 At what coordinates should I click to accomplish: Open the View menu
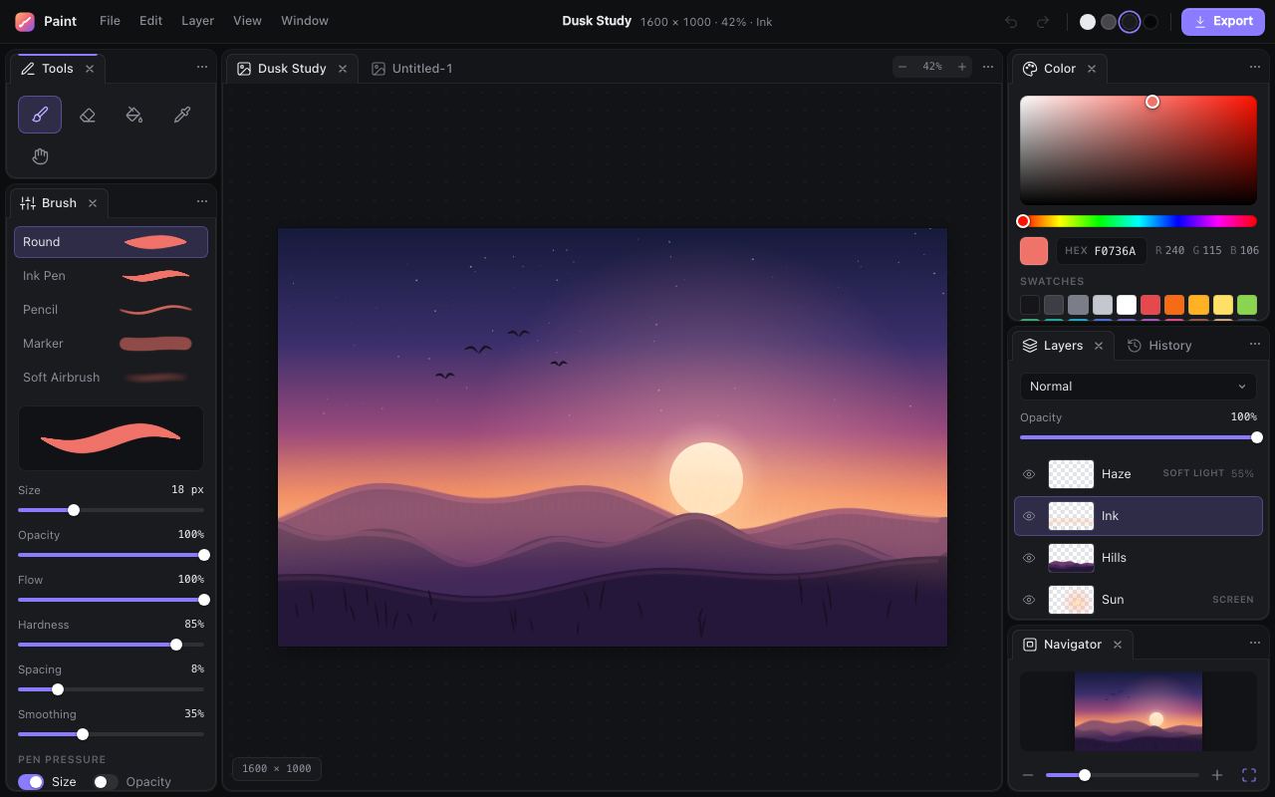coord(247,21)
